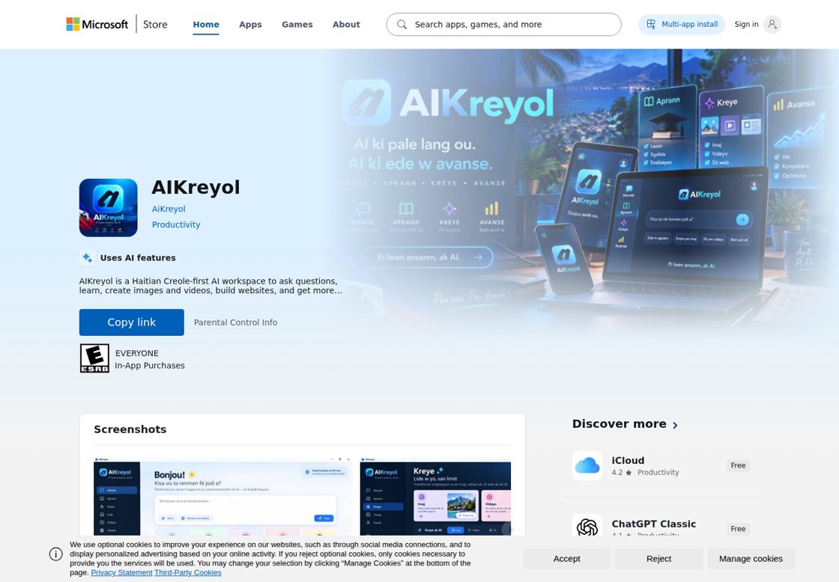Click the In-App Purchases text

coord(149,366)
